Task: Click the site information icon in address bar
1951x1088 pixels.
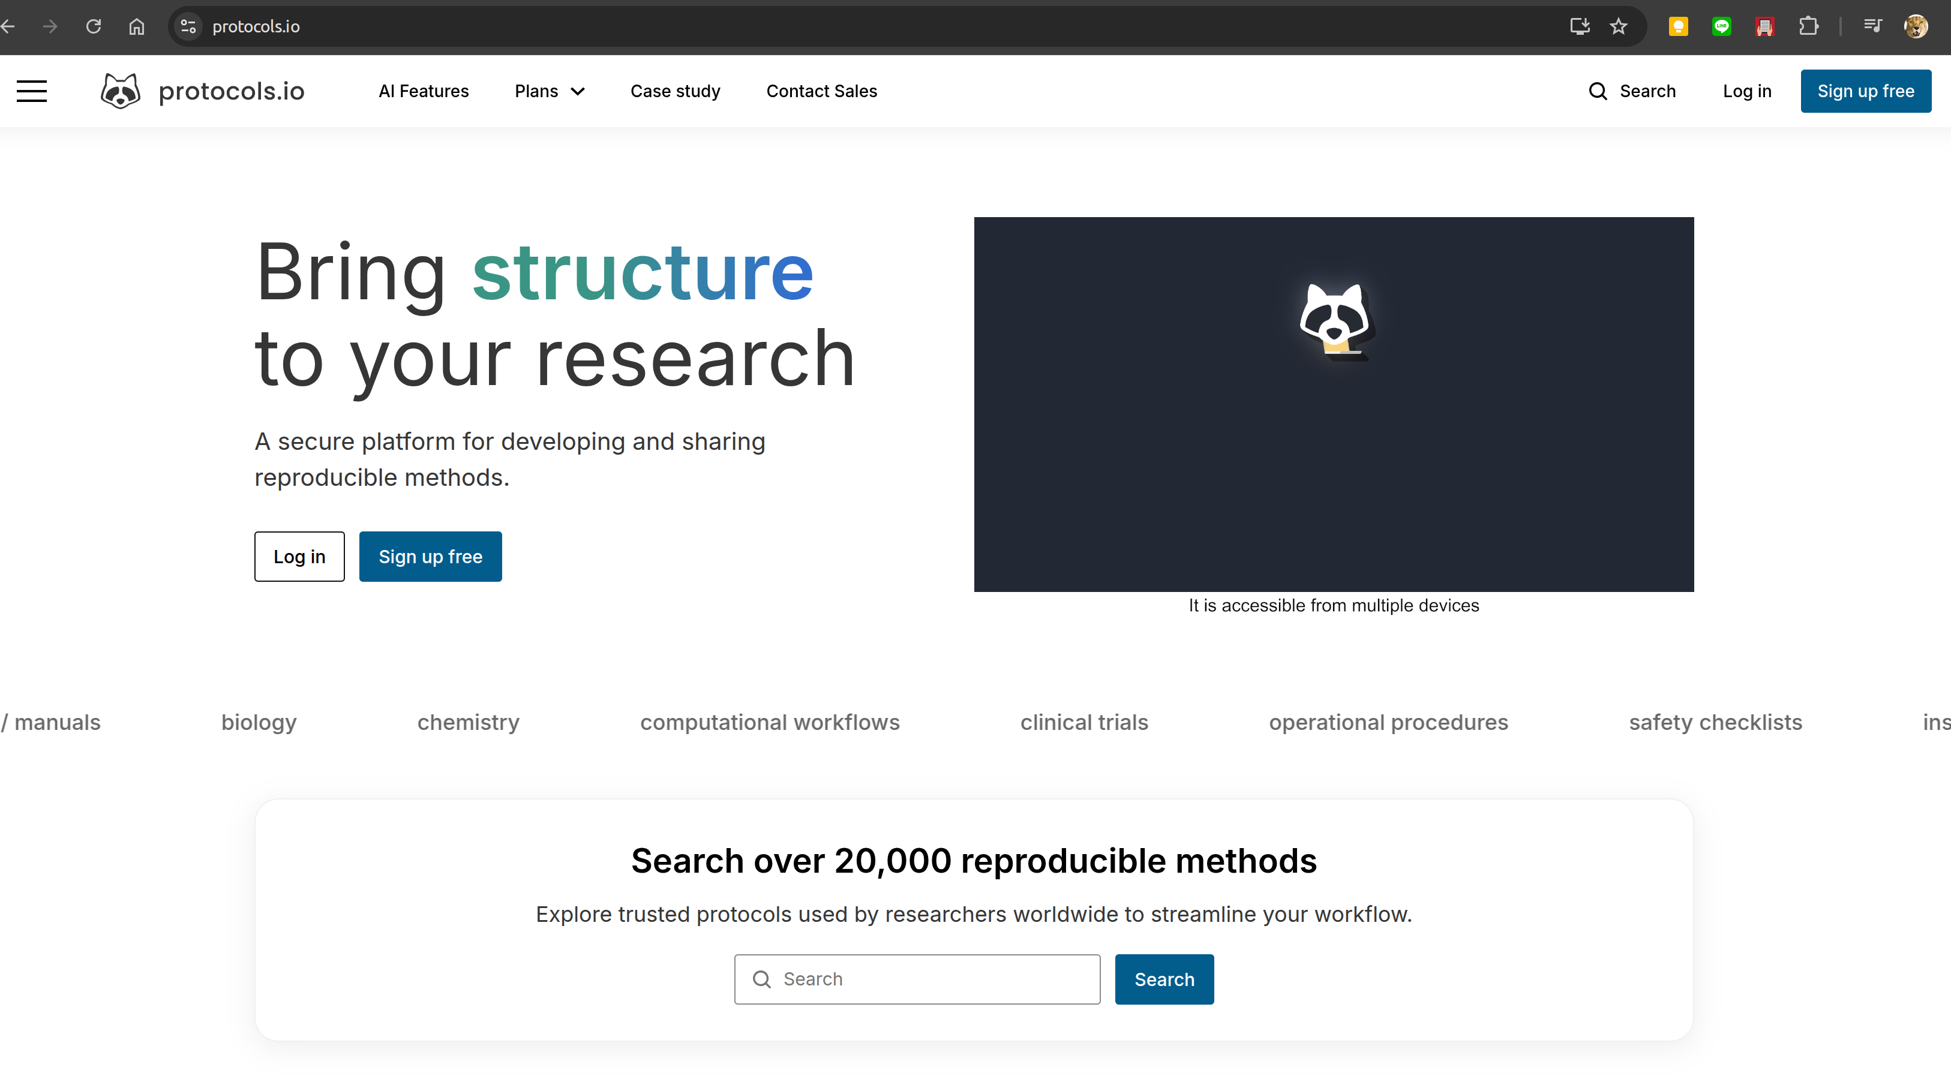Action: [x=188, y=26]
